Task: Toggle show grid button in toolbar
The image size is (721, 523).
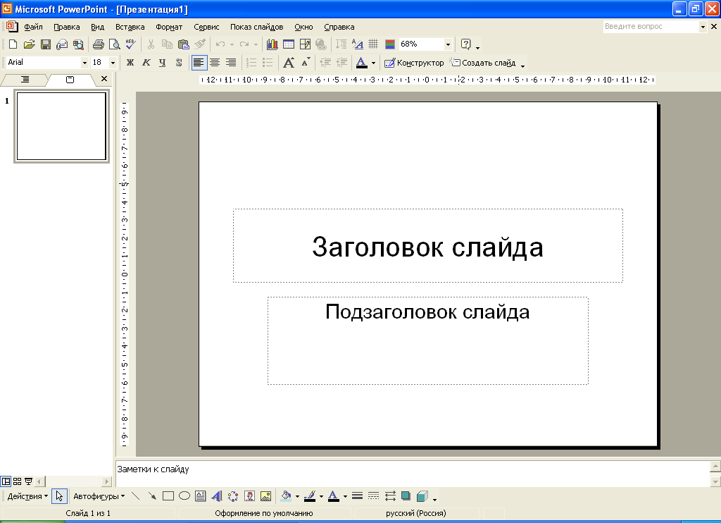Action: (x=373, y=44)
